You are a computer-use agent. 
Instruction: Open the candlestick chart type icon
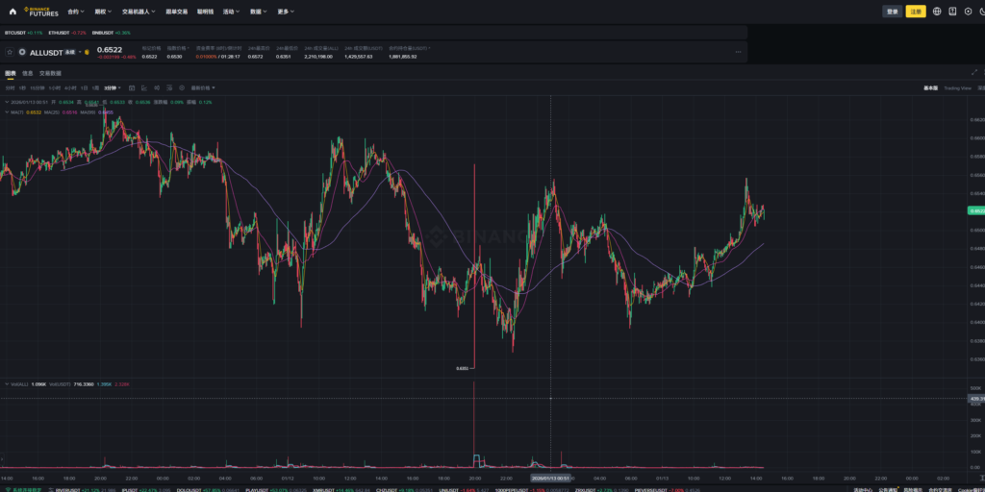131,87
